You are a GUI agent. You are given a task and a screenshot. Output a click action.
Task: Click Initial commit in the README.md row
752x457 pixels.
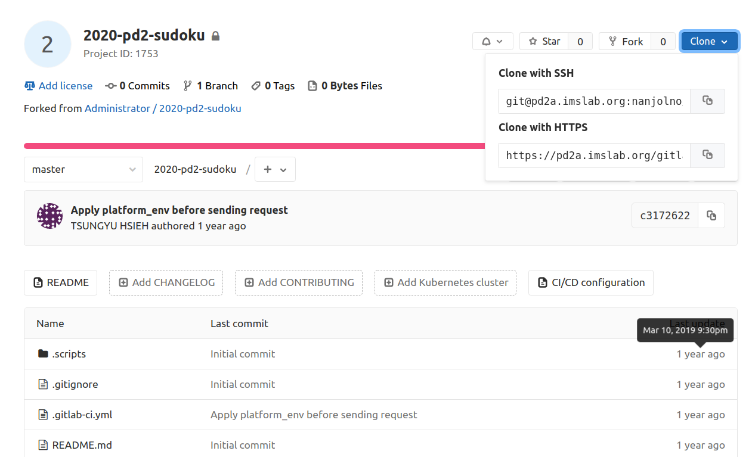243,445
